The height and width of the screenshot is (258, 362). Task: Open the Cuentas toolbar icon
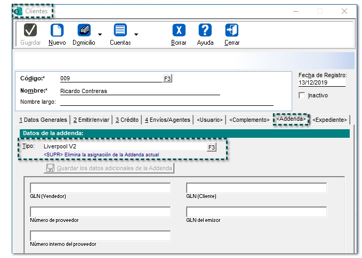pos(120,31)
